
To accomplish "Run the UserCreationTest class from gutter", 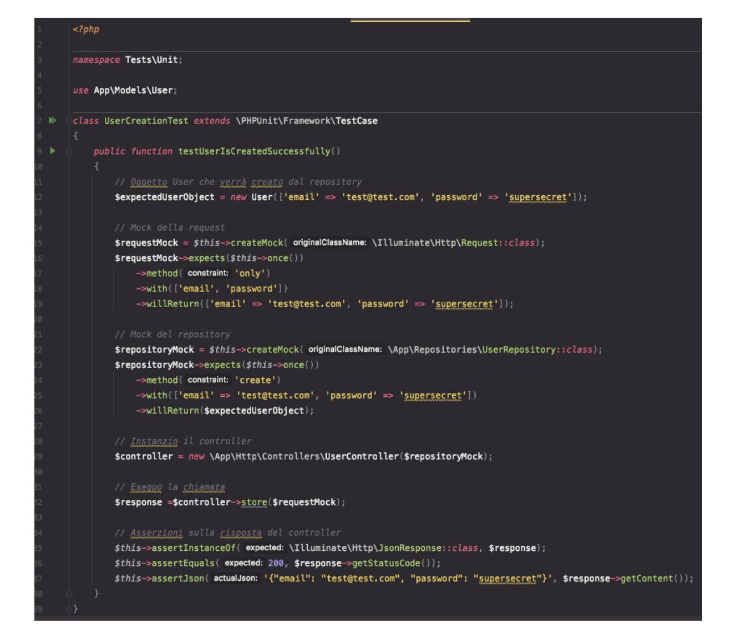I will (52, 120).
